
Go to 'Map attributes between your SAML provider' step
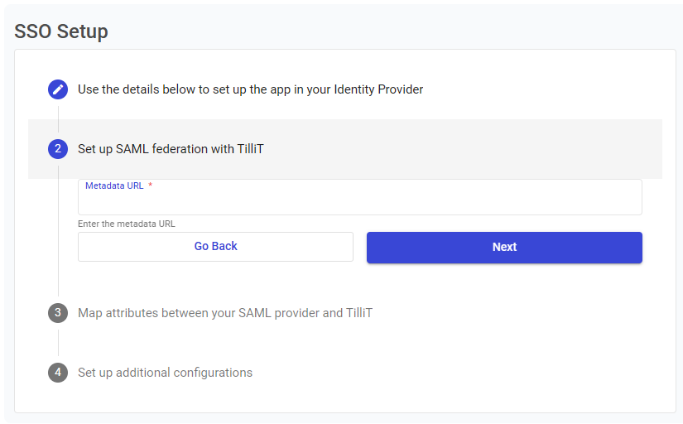[x=225, y=313]
